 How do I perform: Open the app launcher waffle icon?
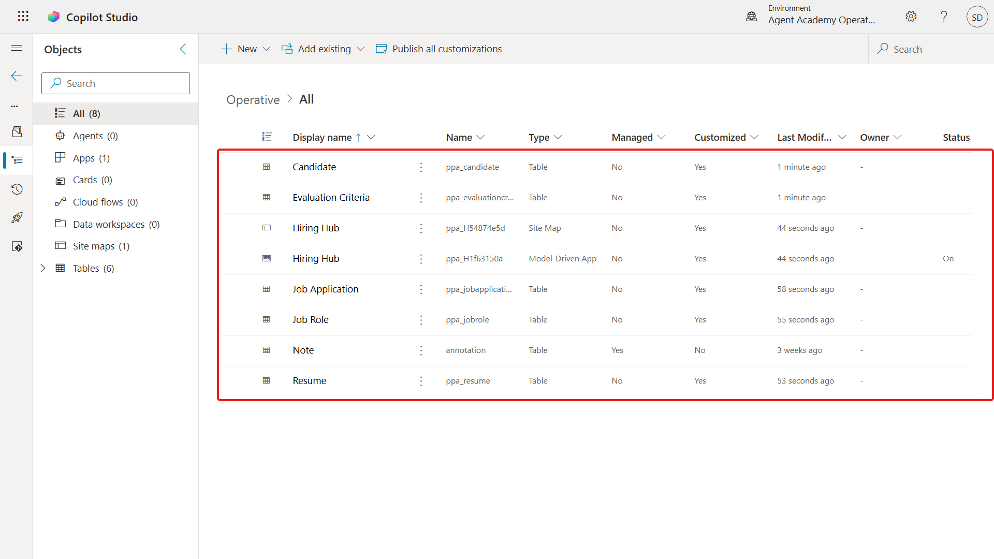[23, 17]
